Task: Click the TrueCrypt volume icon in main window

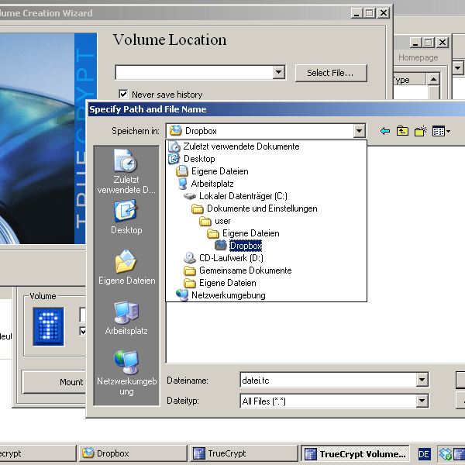Action: [48, 326]
